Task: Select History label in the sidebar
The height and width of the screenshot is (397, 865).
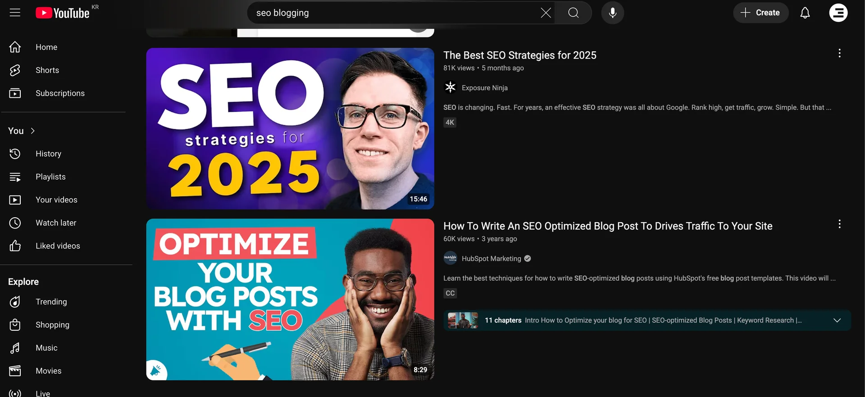Action: (x=48, y=154)
